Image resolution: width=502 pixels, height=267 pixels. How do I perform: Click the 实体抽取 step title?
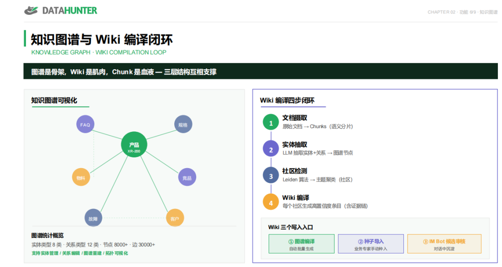tap(295, 144)
